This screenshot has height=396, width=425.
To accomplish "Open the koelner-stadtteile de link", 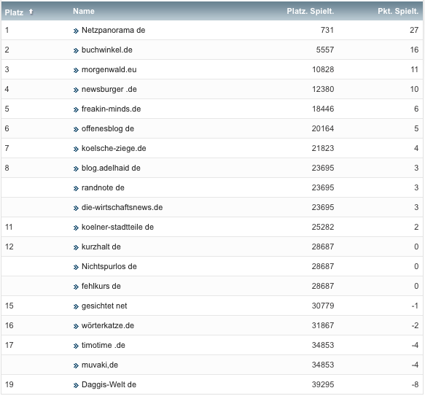I will pyautogui.click(x=117, y=227).
